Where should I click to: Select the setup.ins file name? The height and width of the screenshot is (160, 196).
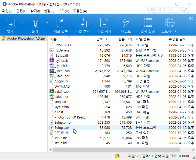click(x=61, y=138)
